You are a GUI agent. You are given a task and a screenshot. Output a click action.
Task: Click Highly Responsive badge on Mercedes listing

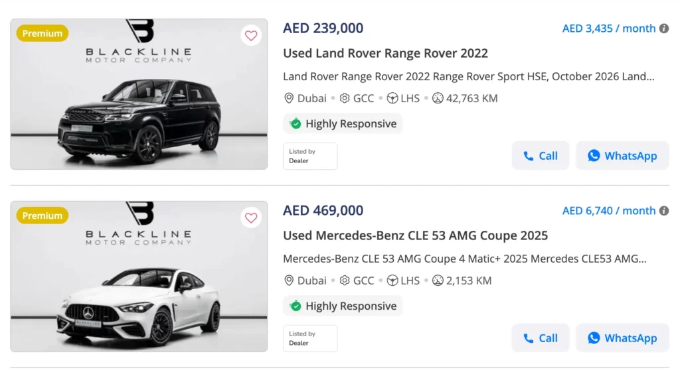[x=343, y=306]
